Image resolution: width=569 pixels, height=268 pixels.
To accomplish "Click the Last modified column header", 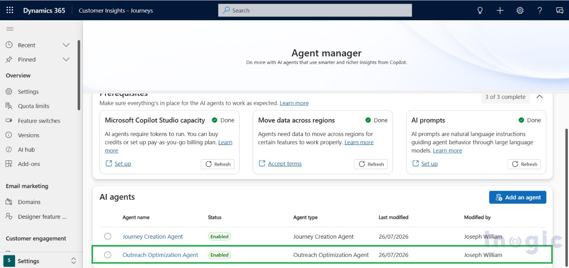I will (394, 217).
